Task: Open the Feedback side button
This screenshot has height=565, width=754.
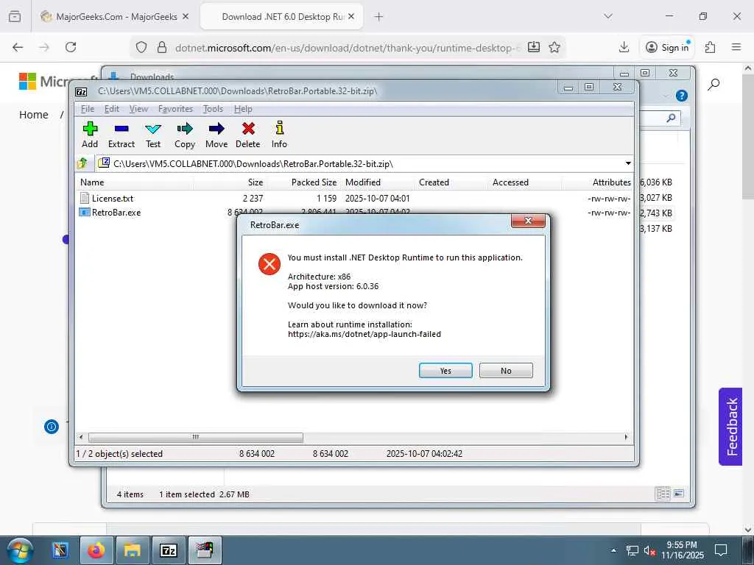Action: (x=731, y=427)
